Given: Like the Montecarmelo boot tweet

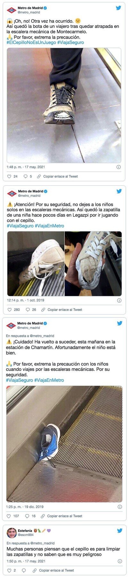Looking at the screenshot, I should tap(9, 176).
